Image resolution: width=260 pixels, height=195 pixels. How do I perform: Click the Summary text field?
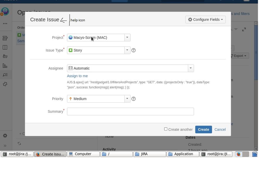[x=130, y=111]
